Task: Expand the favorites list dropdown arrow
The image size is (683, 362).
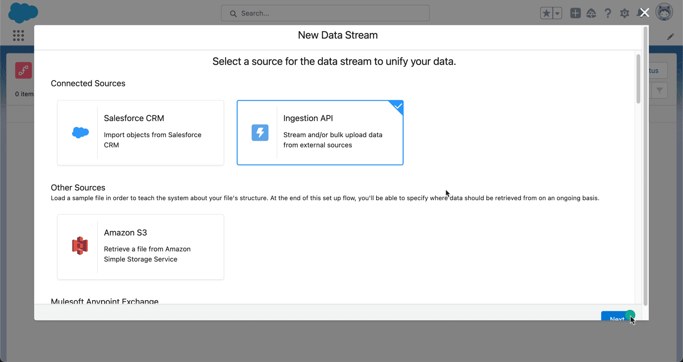Action: click(557, 13)
